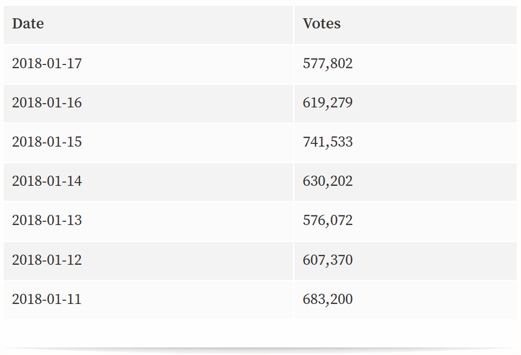The height and width of the screenshot is (355, 521).
Task: Select the 2018-01-14 date cell
Action: 148,182
